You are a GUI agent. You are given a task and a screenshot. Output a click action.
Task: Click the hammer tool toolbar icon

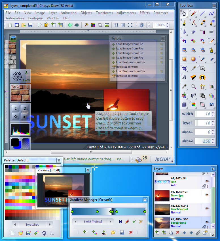[86, 25]
